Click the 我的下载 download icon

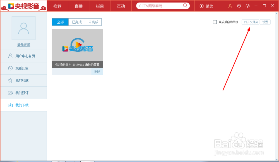click(x=10, y=105)
